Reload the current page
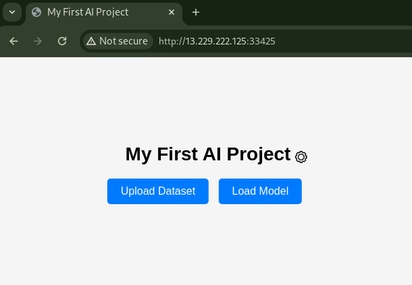412x285 pixels. click(62, 41)
